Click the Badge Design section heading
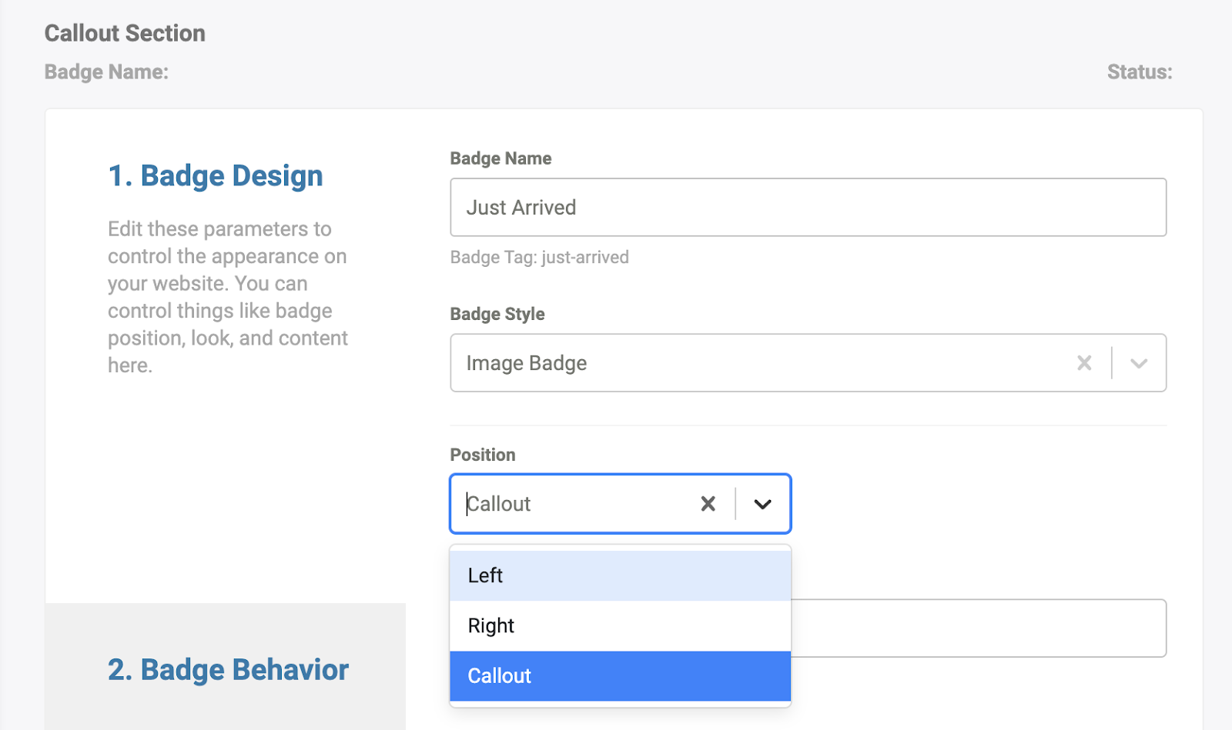Screen dimensions: 1232x730 pos(215,175)
